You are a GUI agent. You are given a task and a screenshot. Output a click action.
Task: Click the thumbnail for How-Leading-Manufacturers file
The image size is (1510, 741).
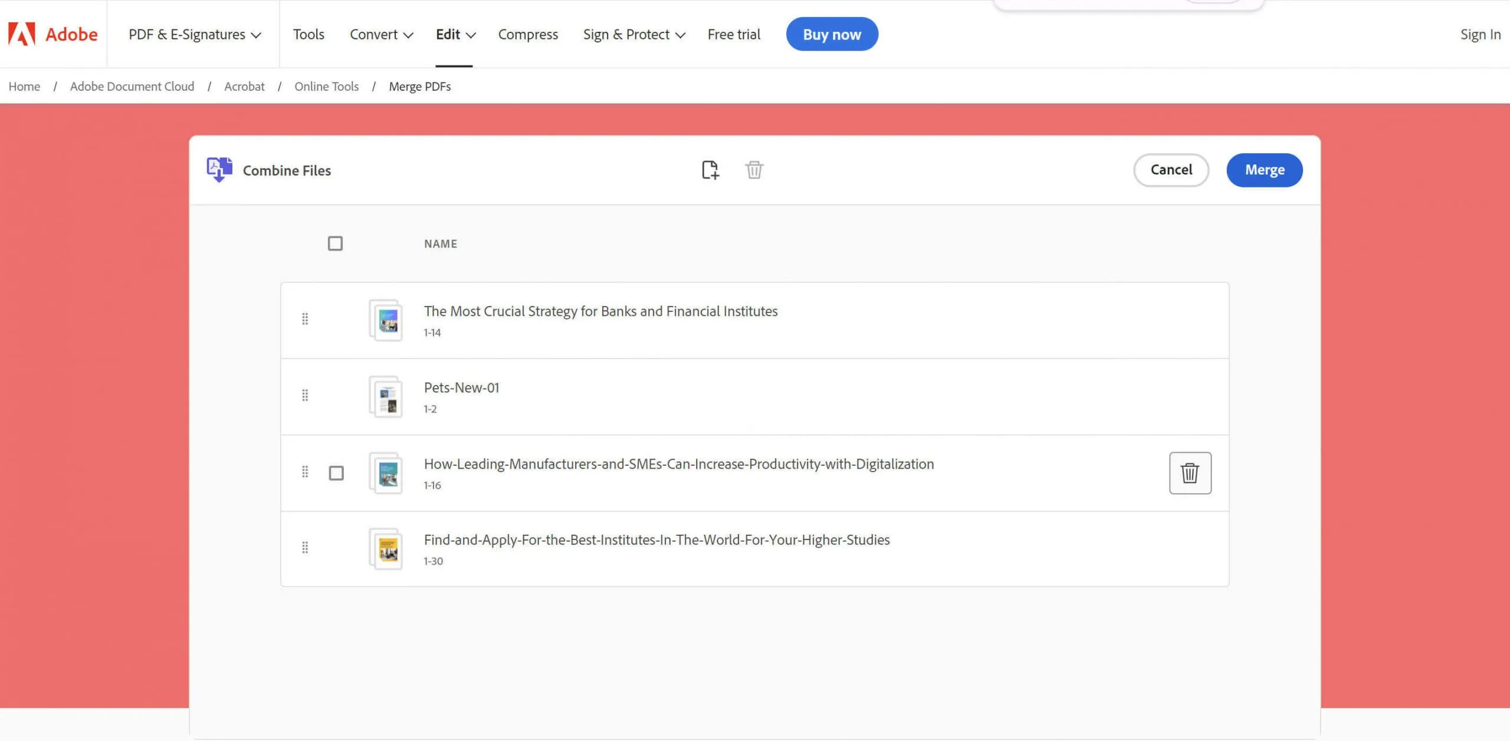[x=386, y=473]
